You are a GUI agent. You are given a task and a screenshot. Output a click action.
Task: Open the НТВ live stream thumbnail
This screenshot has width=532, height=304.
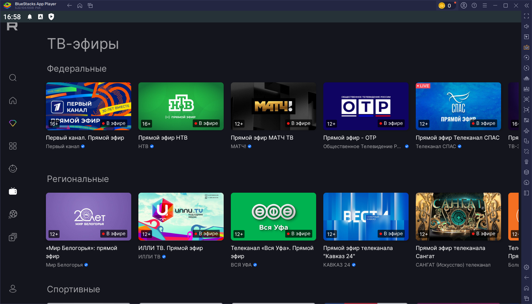coord(181,106)
